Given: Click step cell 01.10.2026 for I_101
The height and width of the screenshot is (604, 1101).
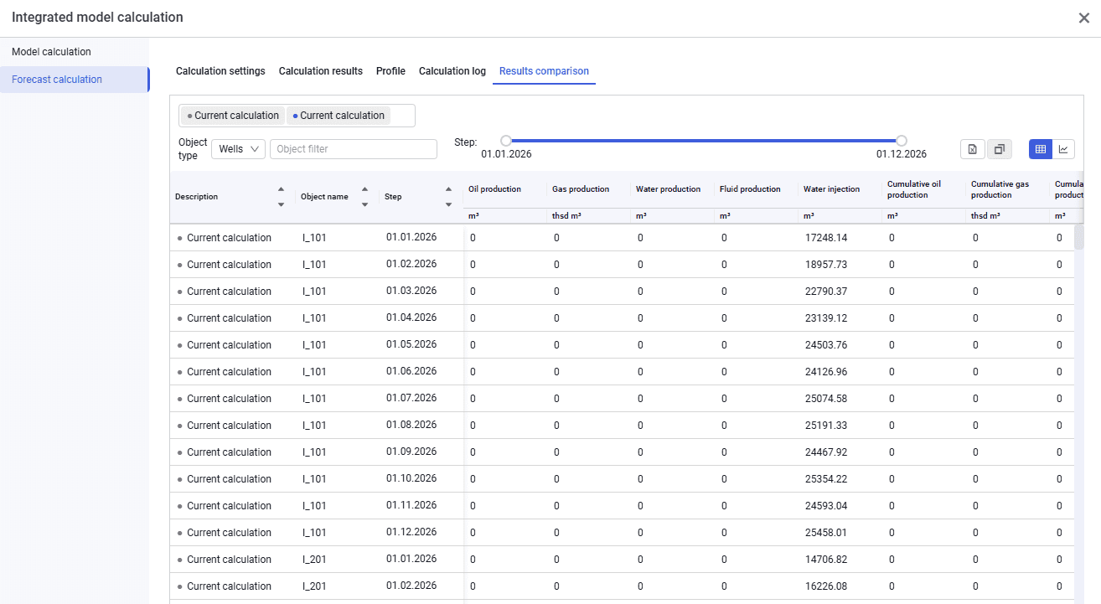Looking at the screenshot, I should click(411, 478).
